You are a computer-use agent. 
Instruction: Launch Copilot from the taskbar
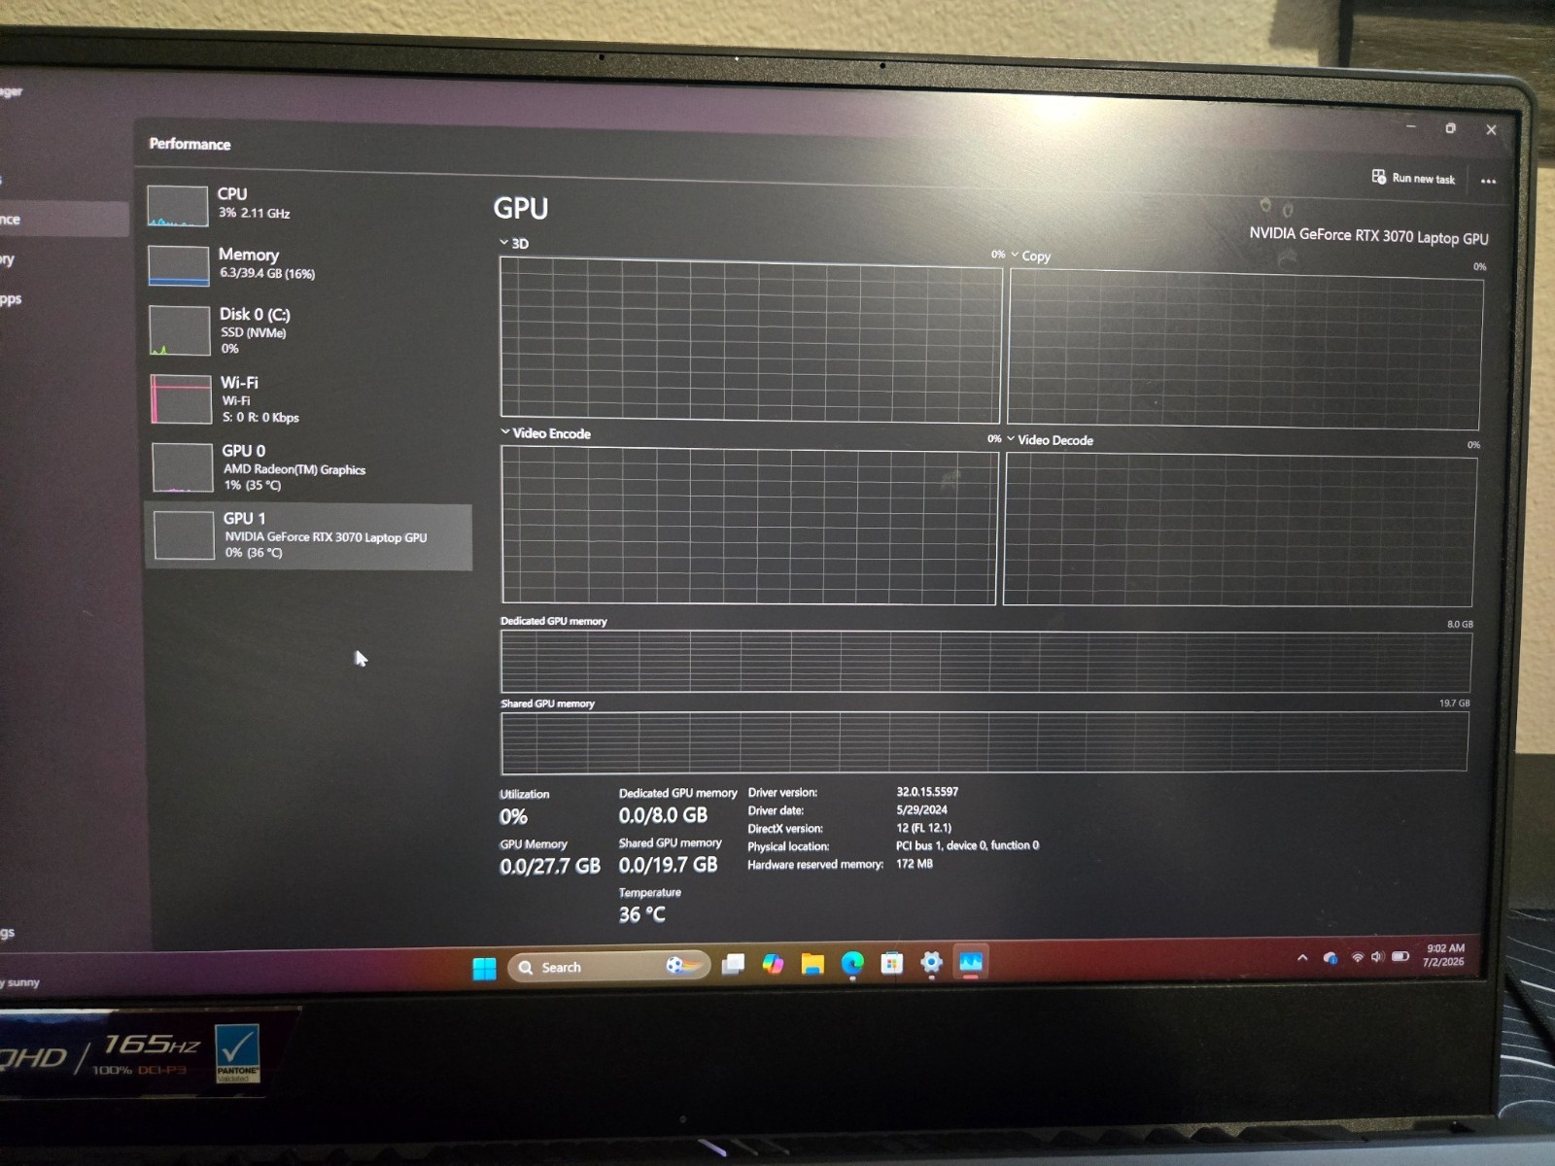773,963
